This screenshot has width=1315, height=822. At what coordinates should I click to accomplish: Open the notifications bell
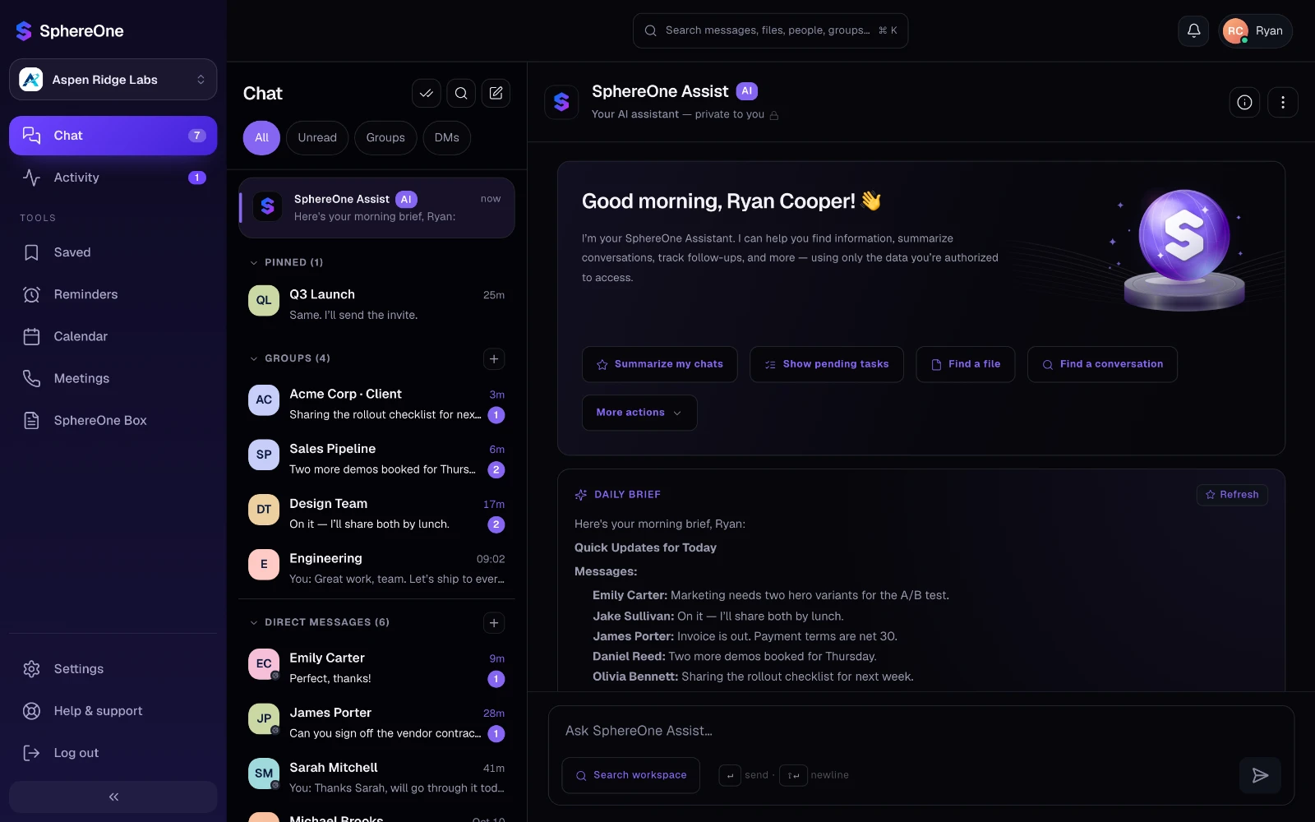[1193, 30]
